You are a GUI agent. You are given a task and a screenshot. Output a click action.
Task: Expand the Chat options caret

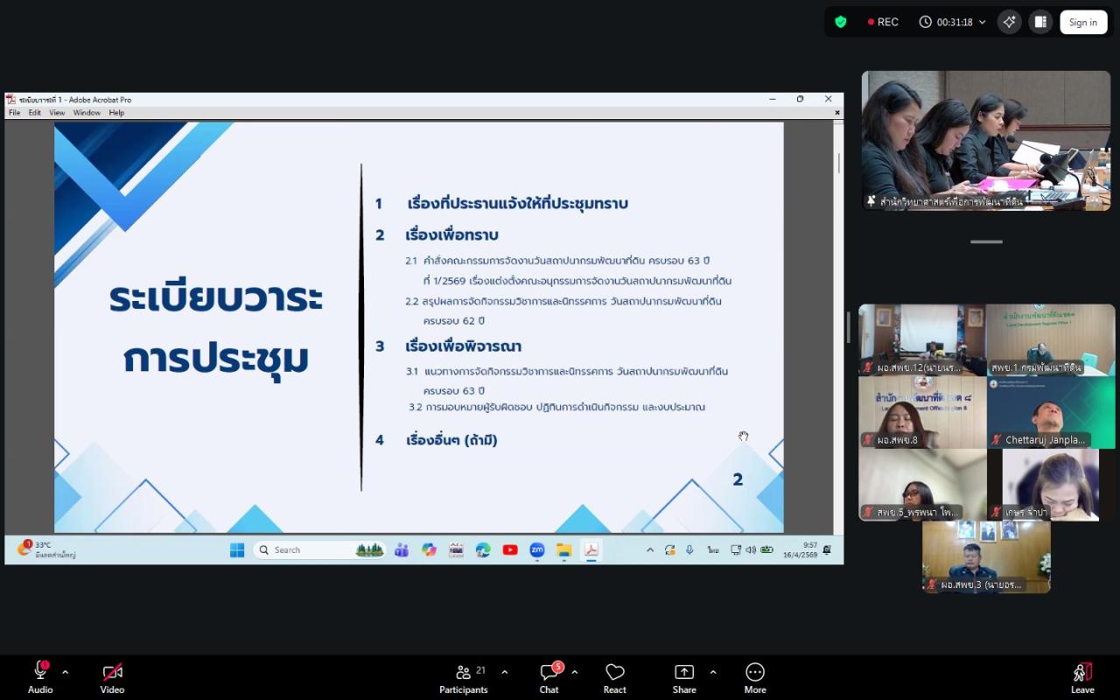click(574, 672)
